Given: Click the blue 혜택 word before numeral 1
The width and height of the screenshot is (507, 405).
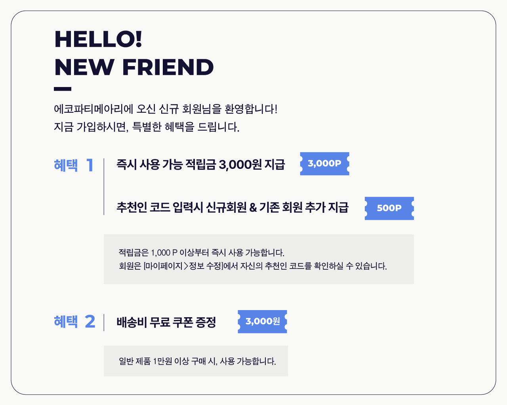Looking at the screenshot, I should (66, 165).
